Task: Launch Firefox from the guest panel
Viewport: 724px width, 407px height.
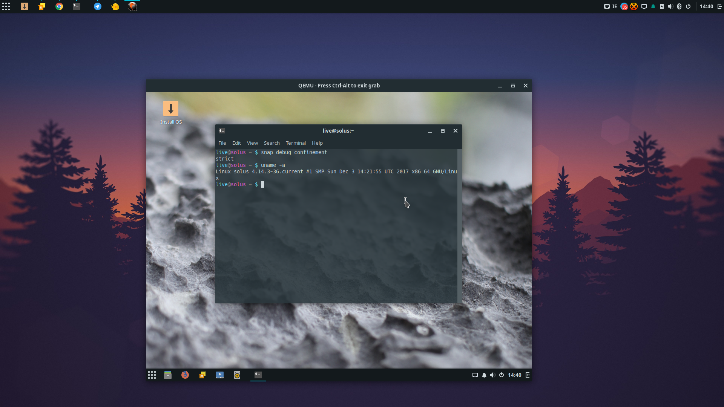Action: (185, 375)
